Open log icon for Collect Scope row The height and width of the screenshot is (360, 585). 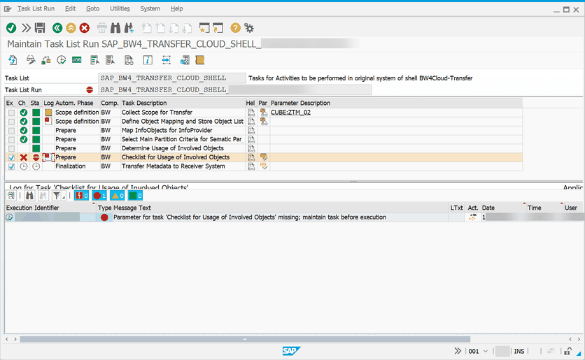(x=48, y=112)
